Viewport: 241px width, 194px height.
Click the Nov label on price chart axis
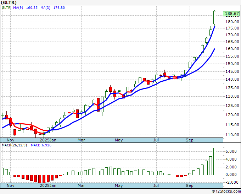click(x=10, y=140)
